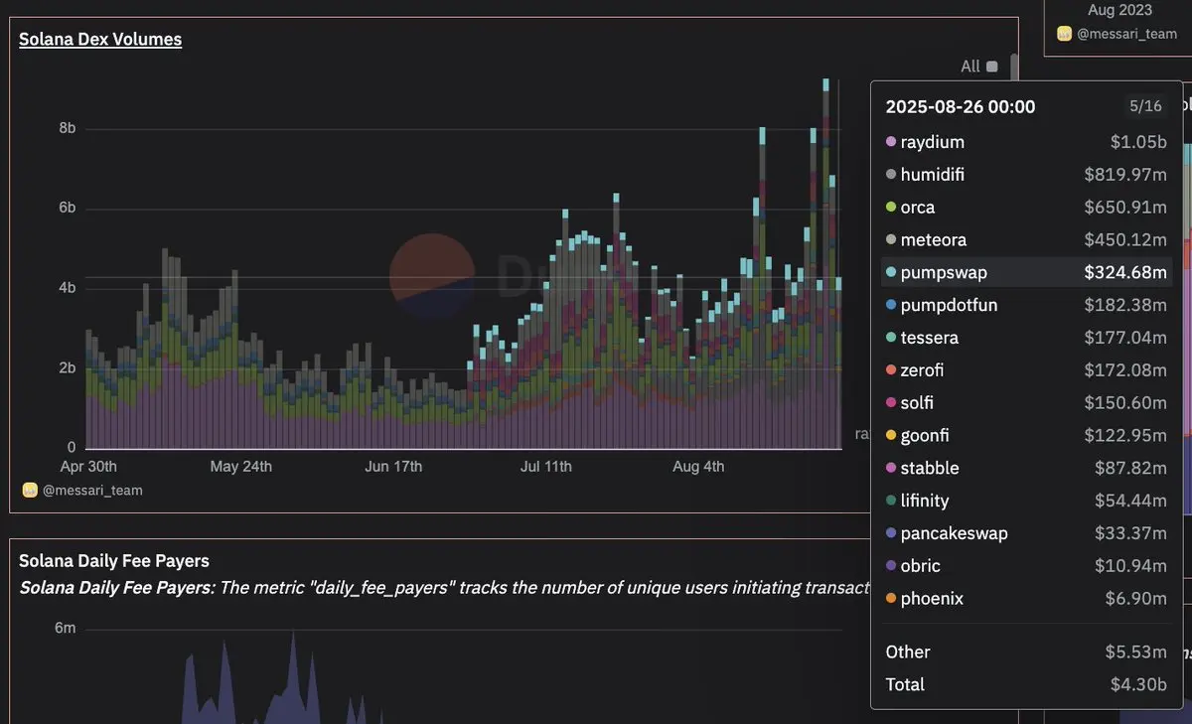
Task: Click the goonfi yellow color dot
Action: coord(891,436)
